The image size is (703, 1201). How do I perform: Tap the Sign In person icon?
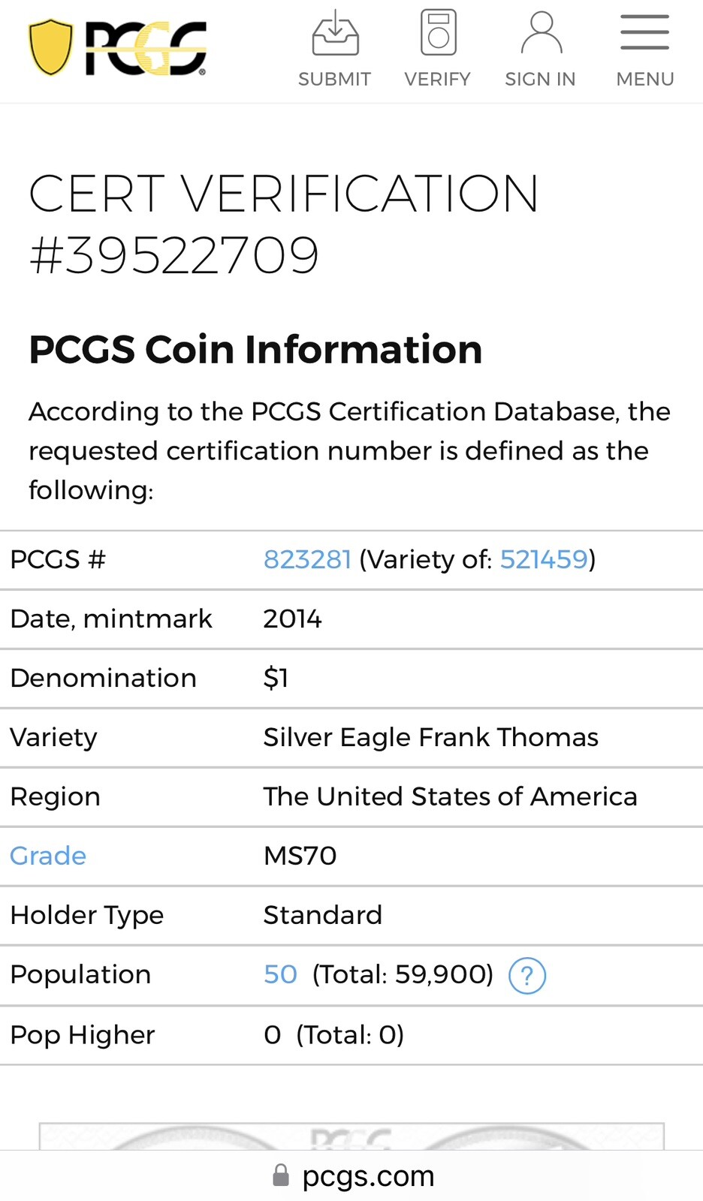(x=541, y=33)
